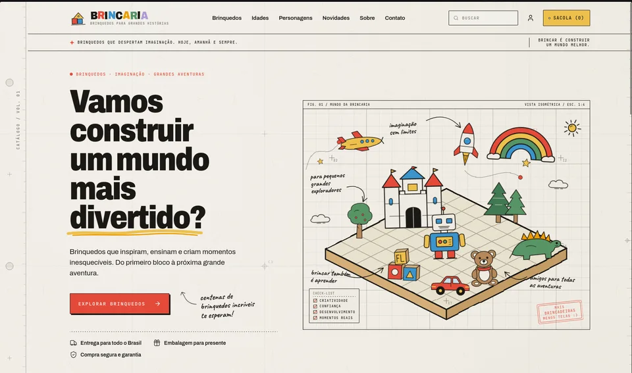The height and width of the screenshot is (373, 632).
Task: Click Compra segura e garantia text
Action: pyautogui.click(x=111, y=355)
